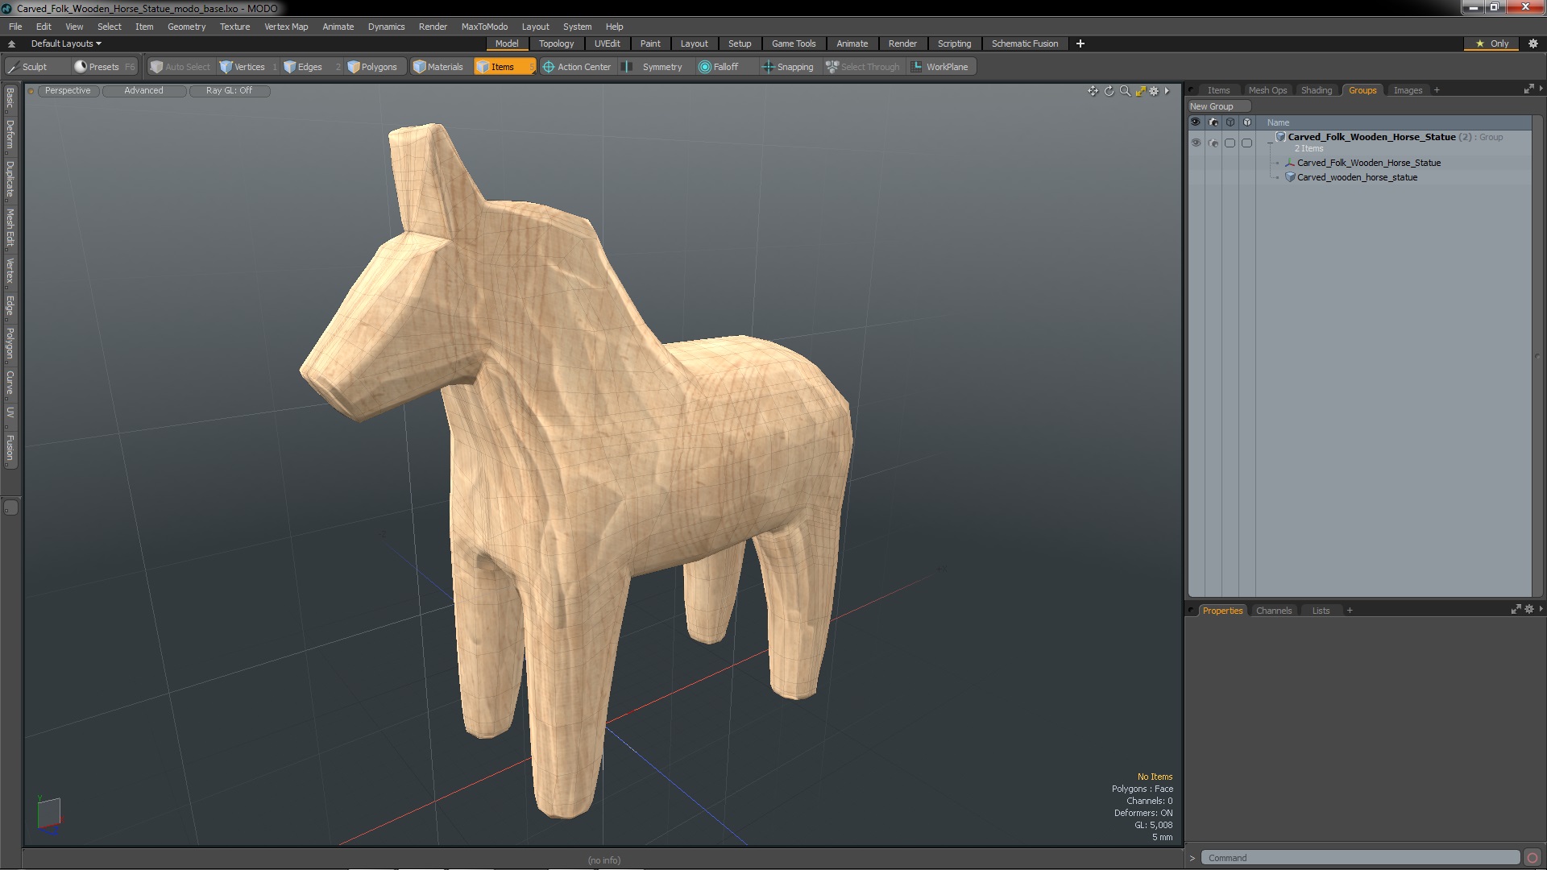
Task: Switch to Edges selection mode
Action: [309, 67]
